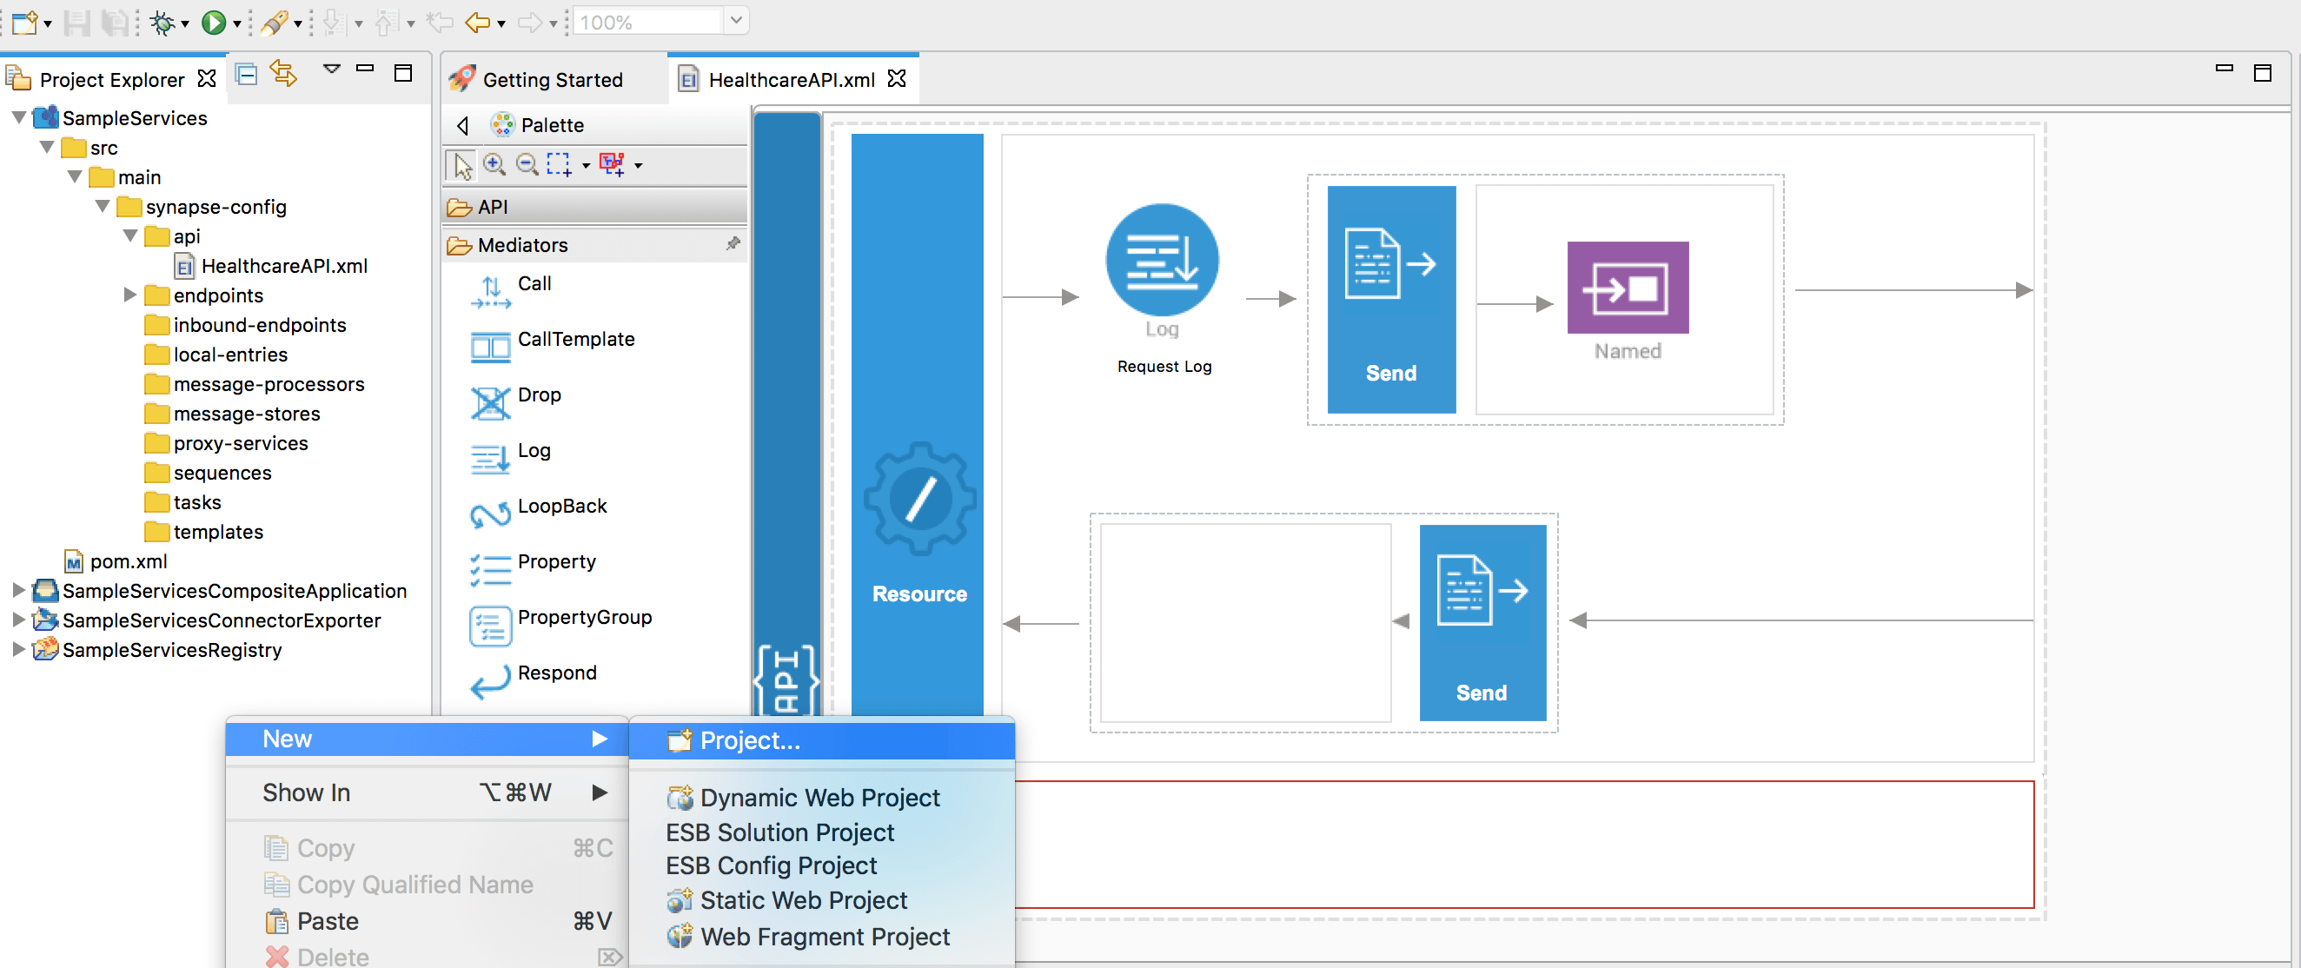Toggle Link with Editor in Project Explorer
2301x968 pixels.
pos(284,72)
